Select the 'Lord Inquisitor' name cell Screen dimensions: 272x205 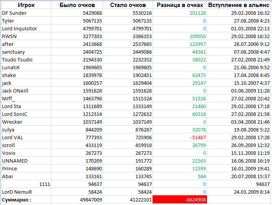(26, 29)
